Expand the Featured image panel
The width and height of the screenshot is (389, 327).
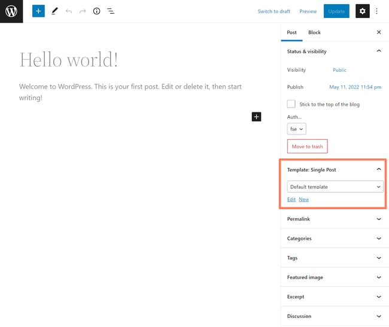(335, 277)
